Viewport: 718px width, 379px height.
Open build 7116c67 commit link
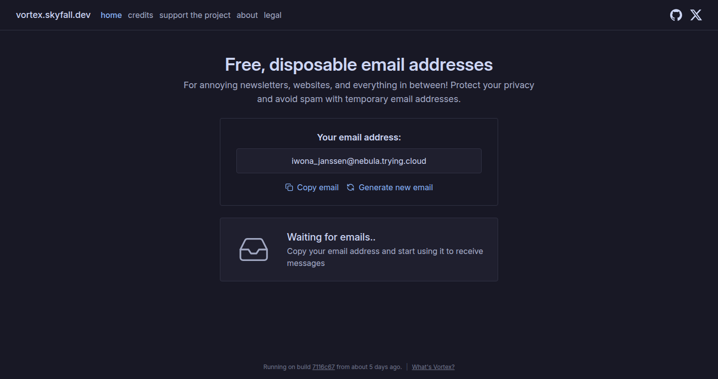tap(324, 367)
